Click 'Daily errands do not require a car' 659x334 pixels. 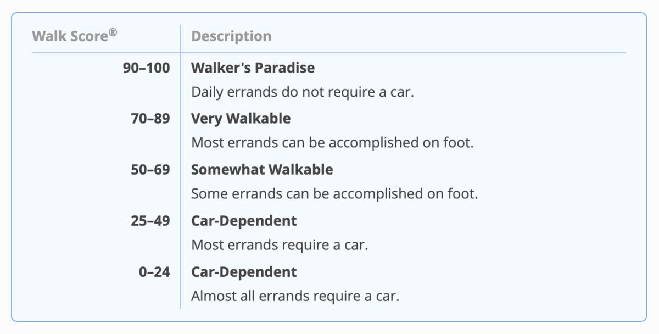pyautogui.click(x=302, y=92)
